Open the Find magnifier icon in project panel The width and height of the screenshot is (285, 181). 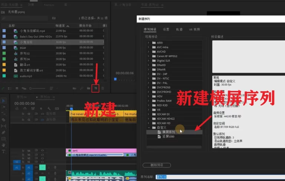tap(81, 88)
